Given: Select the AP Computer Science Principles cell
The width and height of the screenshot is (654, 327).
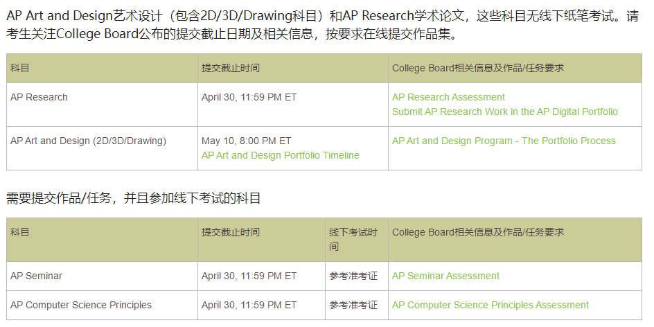Looking at the screenshot, I should click(103, 306).
